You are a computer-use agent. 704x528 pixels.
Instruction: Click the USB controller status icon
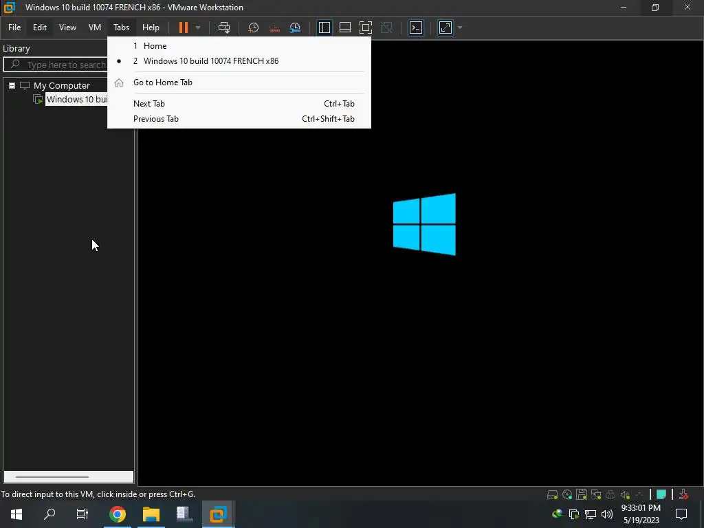click(x=639, y=494)
